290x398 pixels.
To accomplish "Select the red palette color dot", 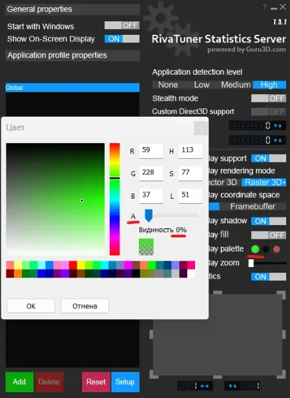I will click(276, 249).
